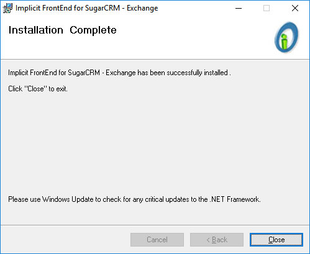The image size is (310, 254).
Task: Click the successfully installed message text
Action: 119,73
